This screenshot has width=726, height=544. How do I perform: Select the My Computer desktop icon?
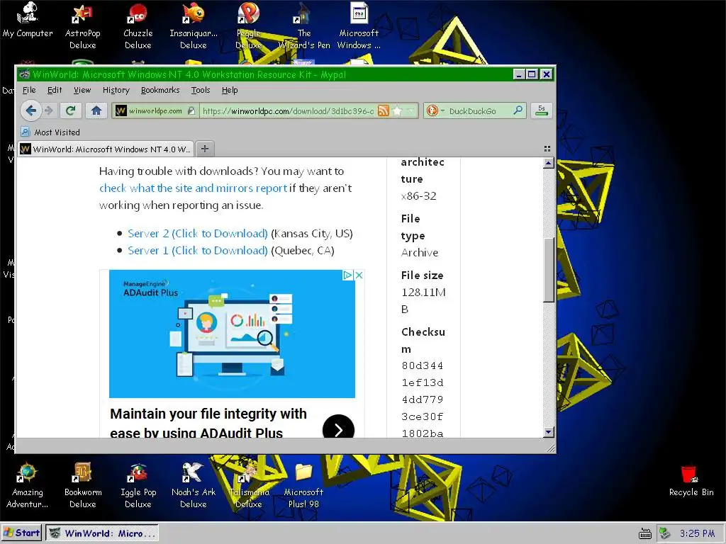click(28, 21)
